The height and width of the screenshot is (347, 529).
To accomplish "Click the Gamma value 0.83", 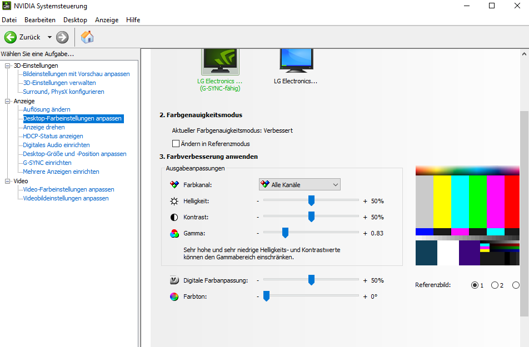I will pyautogui.click(x=377, y=233).
